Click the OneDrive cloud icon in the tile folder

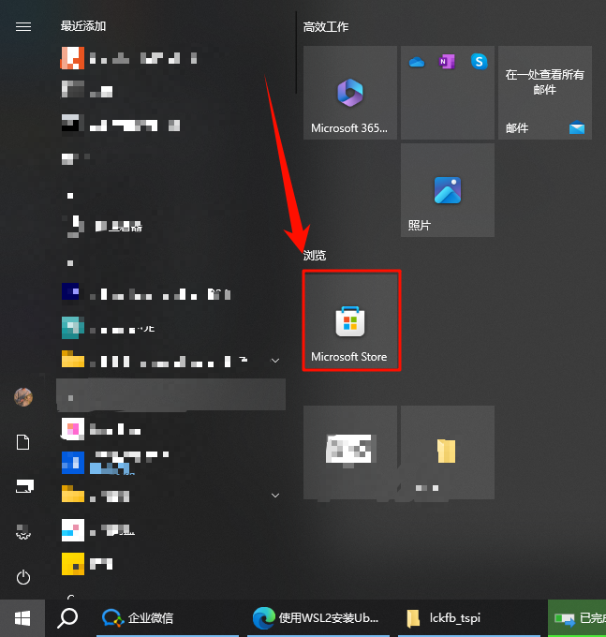pos(416,62)
